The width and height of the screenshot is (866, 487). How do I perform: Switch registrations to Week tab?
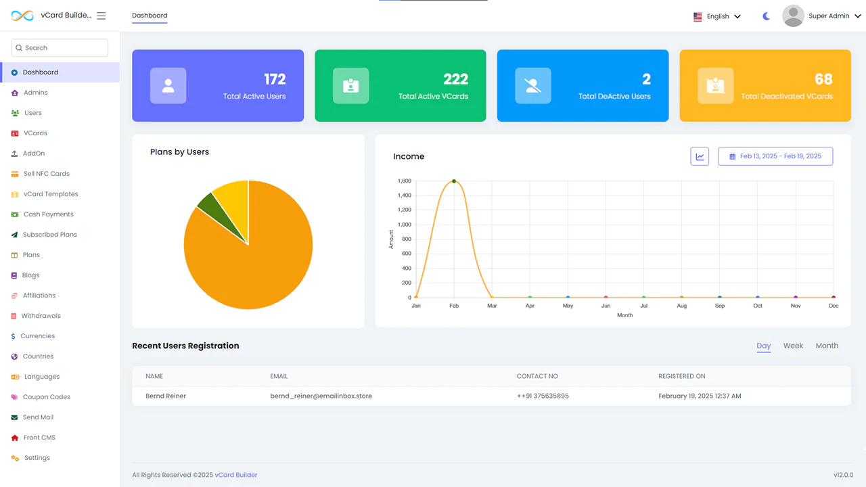(793, 346)
